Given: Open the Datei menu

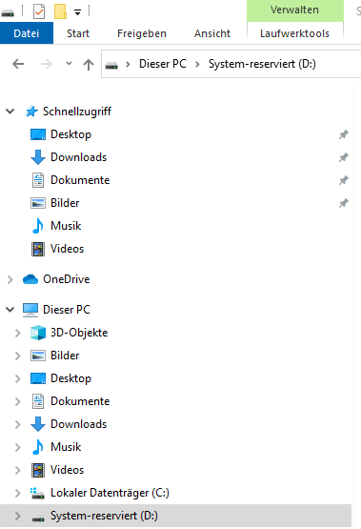Looking at the screenshot, I should [x=27, y=33].
